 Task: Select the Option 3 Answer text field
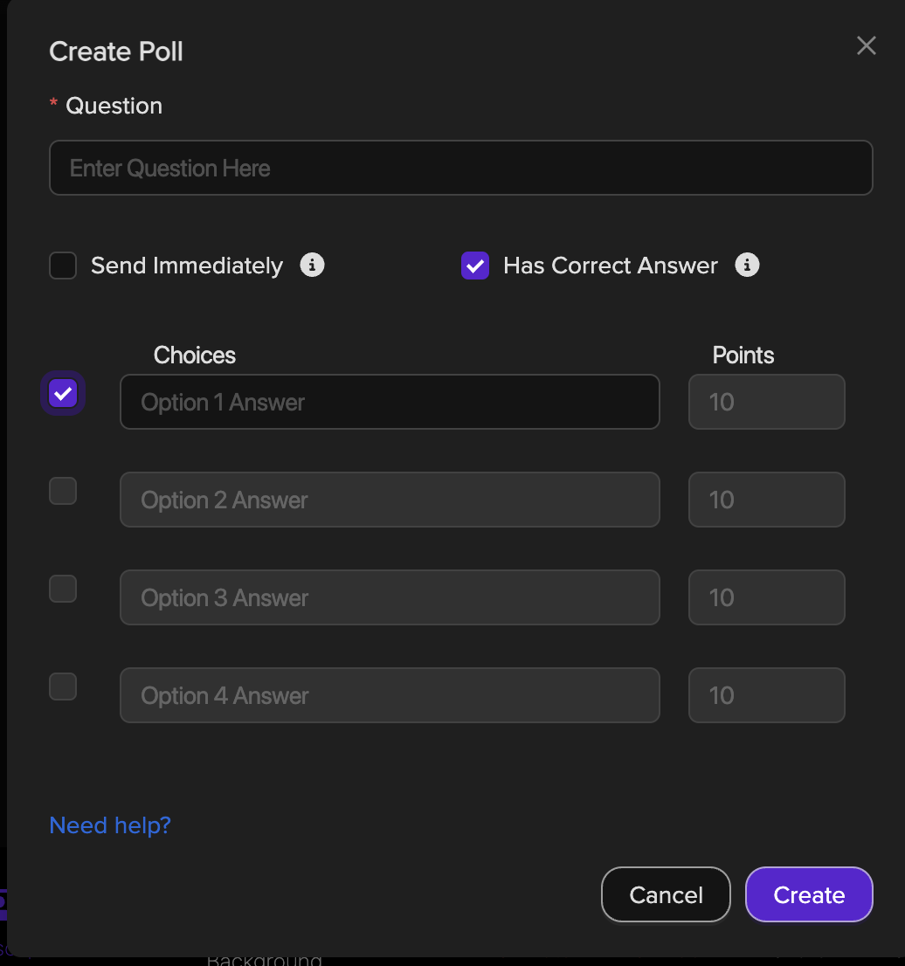[390, 597]
